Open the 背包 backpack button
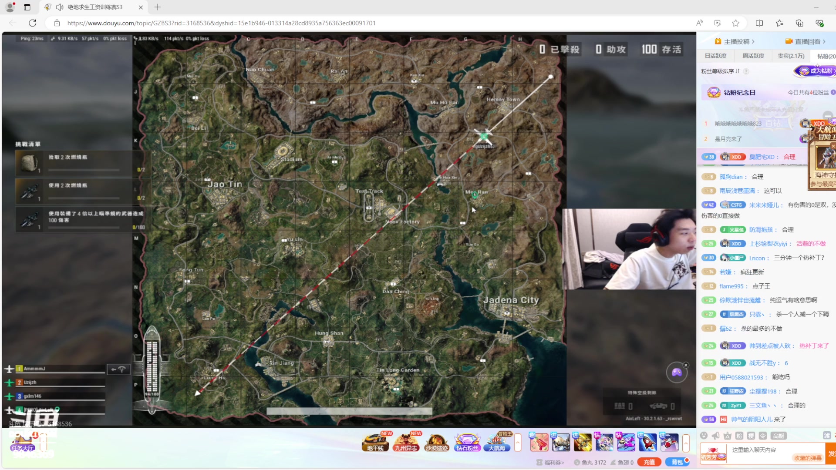This screenshot has width=836, height=470. point(677,462)
